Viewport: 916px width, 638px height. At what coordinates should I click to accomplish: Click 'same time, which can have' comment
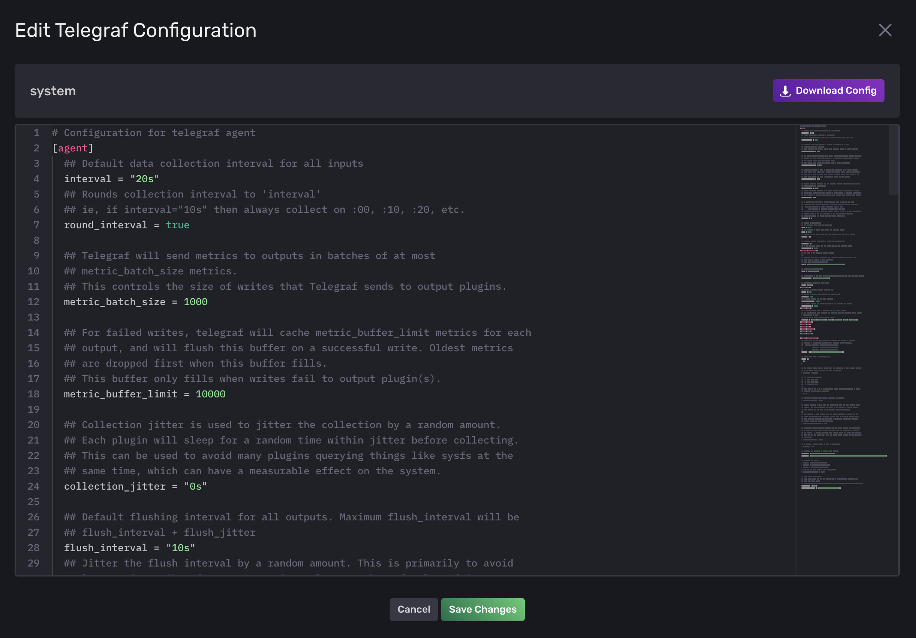pyautogui.click(x=252, y=471)
